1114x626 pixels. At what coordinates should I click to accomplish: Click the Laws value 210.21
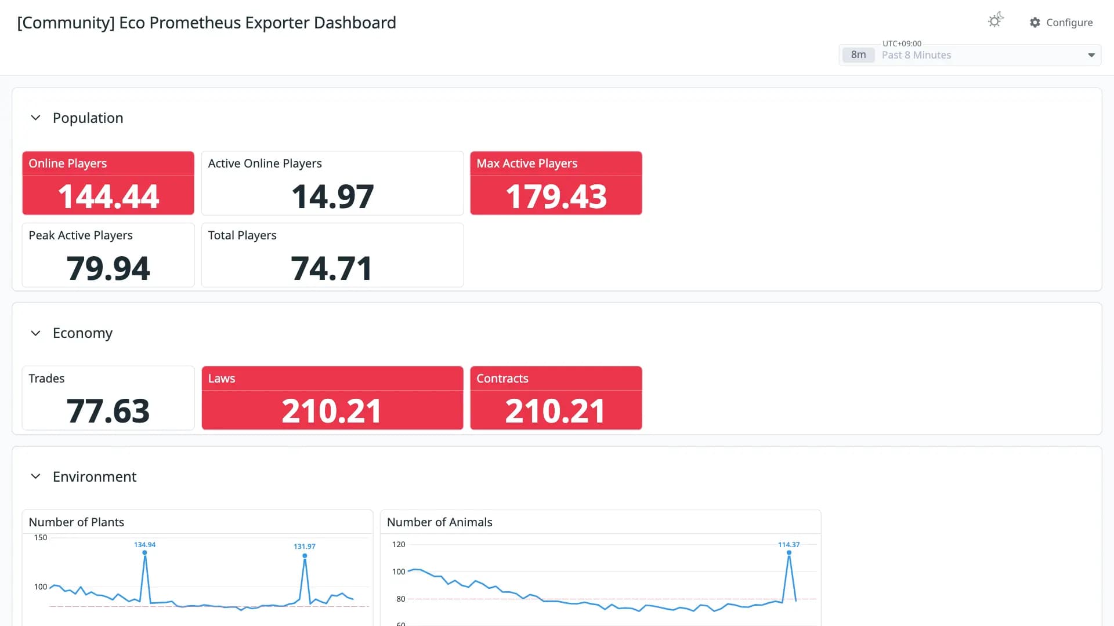pyautogui.click(x=331, y=411)
